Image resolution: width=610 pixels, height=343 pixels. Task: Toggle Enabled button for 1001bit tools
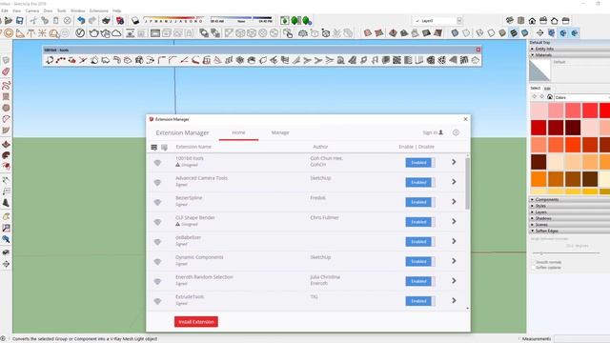[420, 163]
